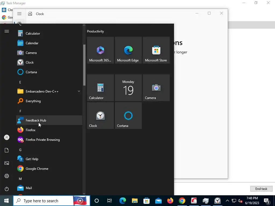The height and width of the screenshot is (206, 275).
Task: Open the Clock tile
Action: [x=100, y=116]
